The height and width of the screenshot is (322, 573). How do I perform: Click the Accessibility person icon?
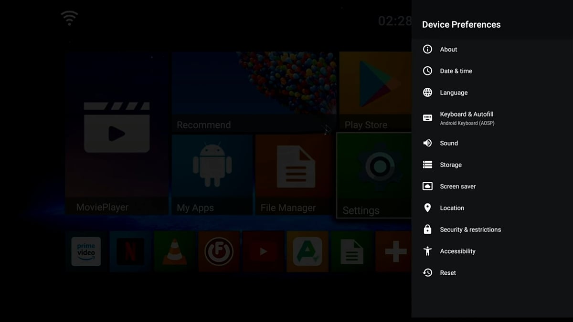pyautogui.click(x=428, y=251)
